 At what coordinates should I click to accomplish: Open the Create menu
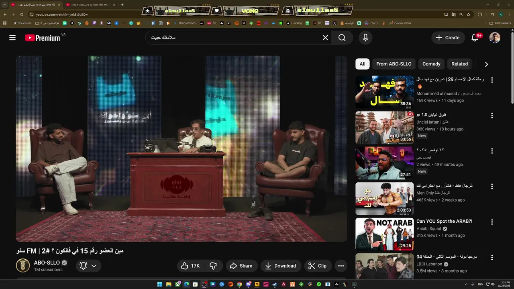pos(447,38)
